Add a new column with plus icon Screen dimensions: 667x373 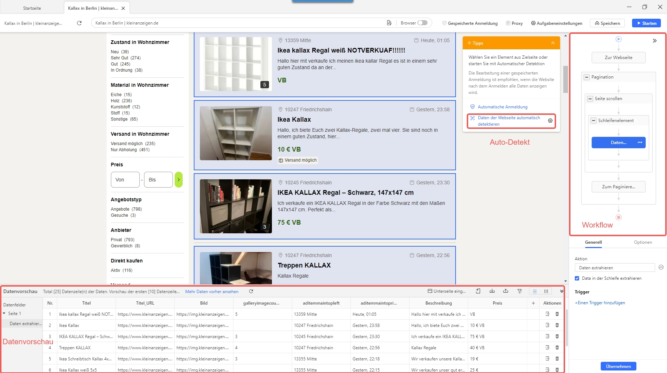[x=533, y=303]
